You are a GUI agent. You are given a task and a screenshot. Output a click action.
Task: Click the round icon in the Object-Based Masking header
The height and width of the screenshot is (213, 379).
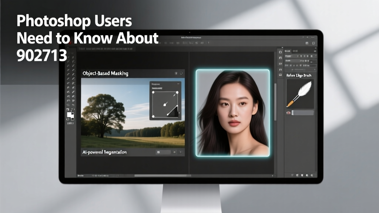click(181, 73)
